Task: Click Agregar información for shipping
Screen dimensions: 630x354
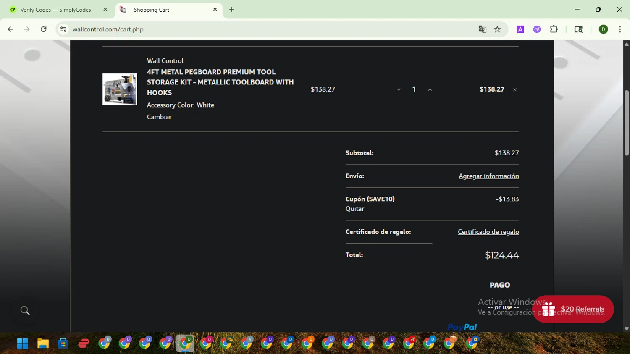Action: click(489, 176)
